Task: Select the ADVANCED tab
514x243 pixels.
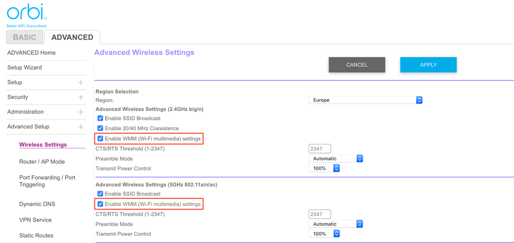Action: tap(72, 37)
